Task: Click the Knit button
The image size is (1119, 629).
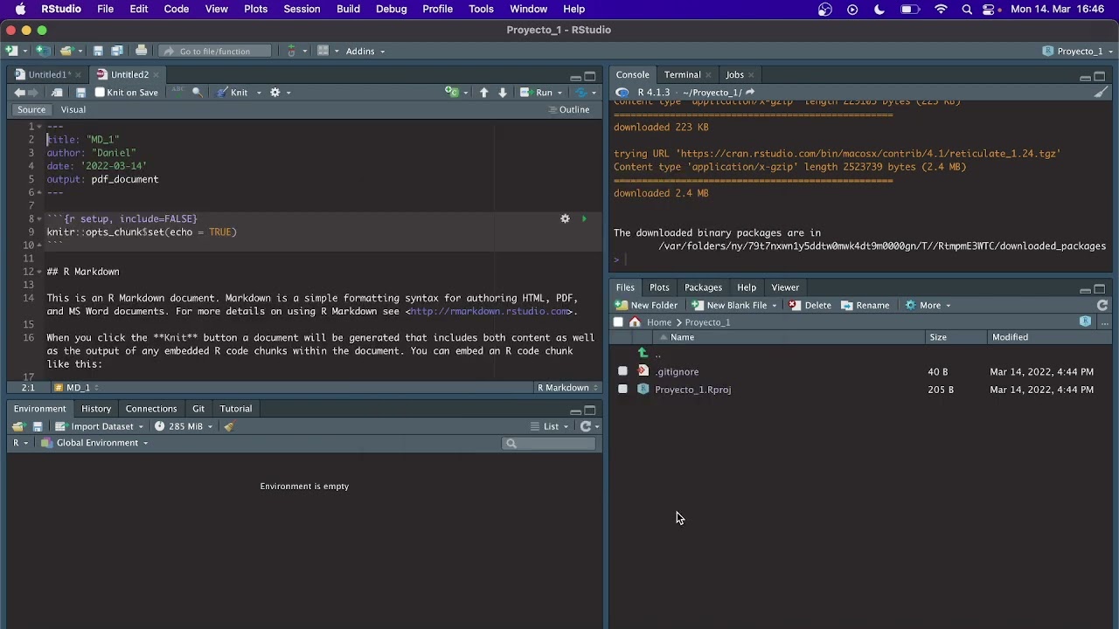Action: (x=233, y=93)
